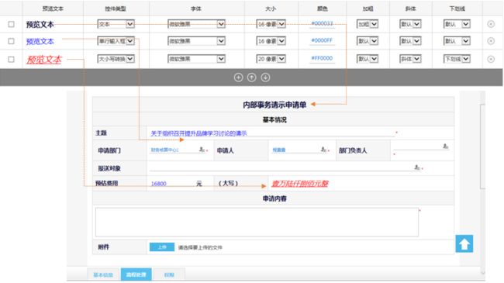
Task: Click the 基本情况 section header
Action: [x=274, y=119]
